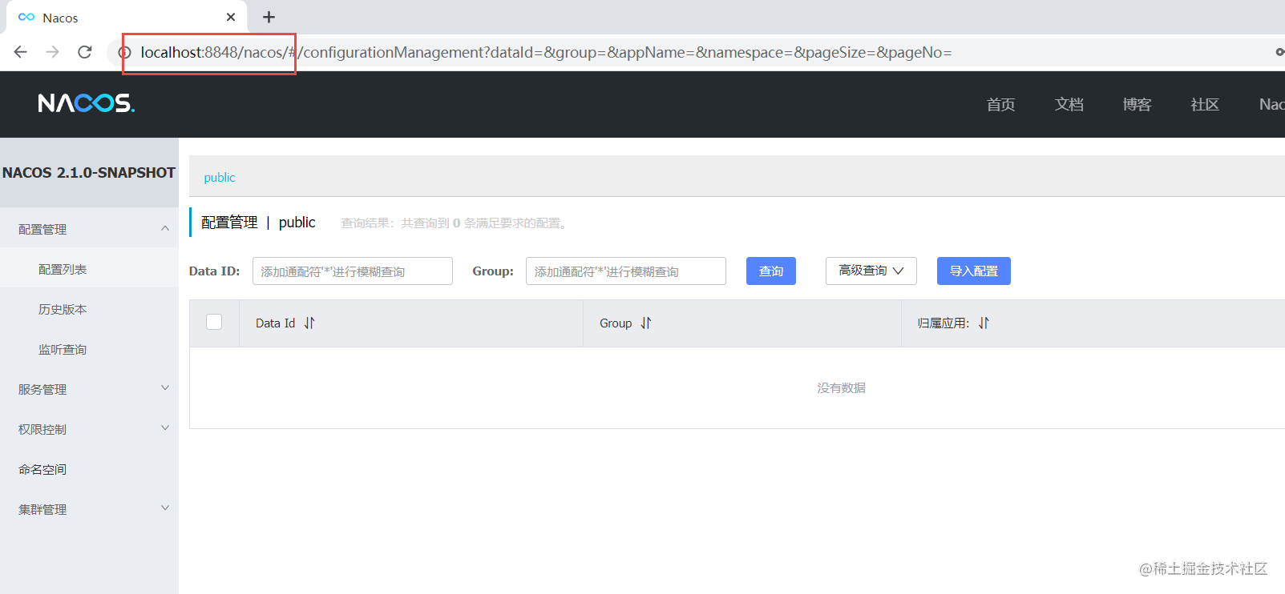The height and width of the screenshot is (594, 1285).
Task: Open 社区 in top navigation
Action: click(1205, 105)
